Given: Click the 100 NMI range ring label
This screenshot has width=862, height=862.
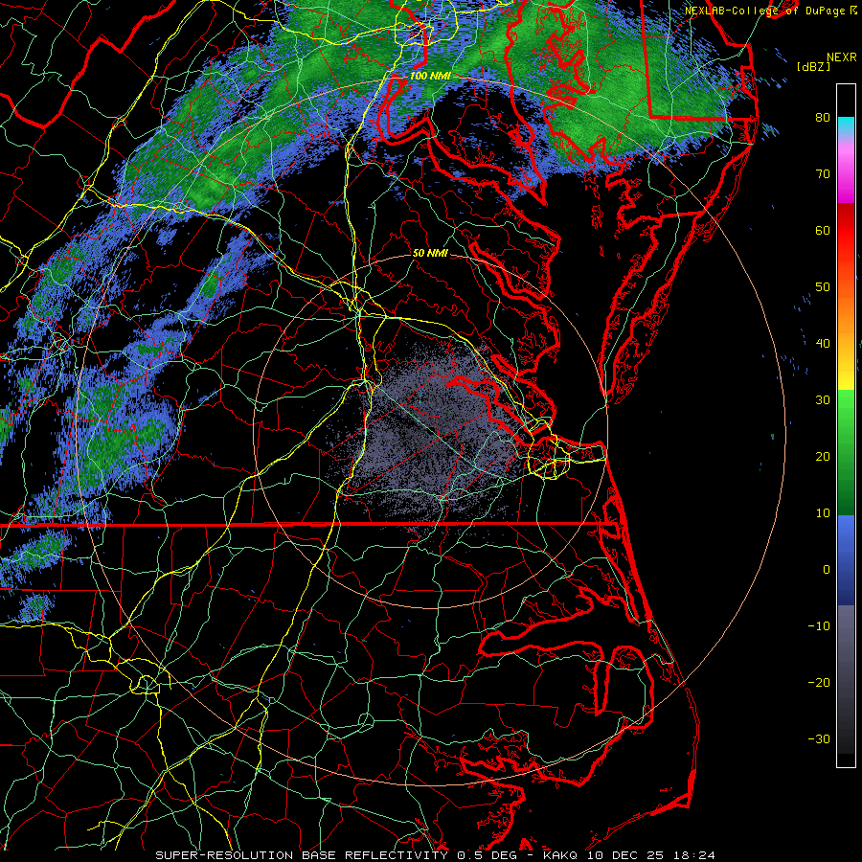Looking at the screenshot, I should 430,76.
